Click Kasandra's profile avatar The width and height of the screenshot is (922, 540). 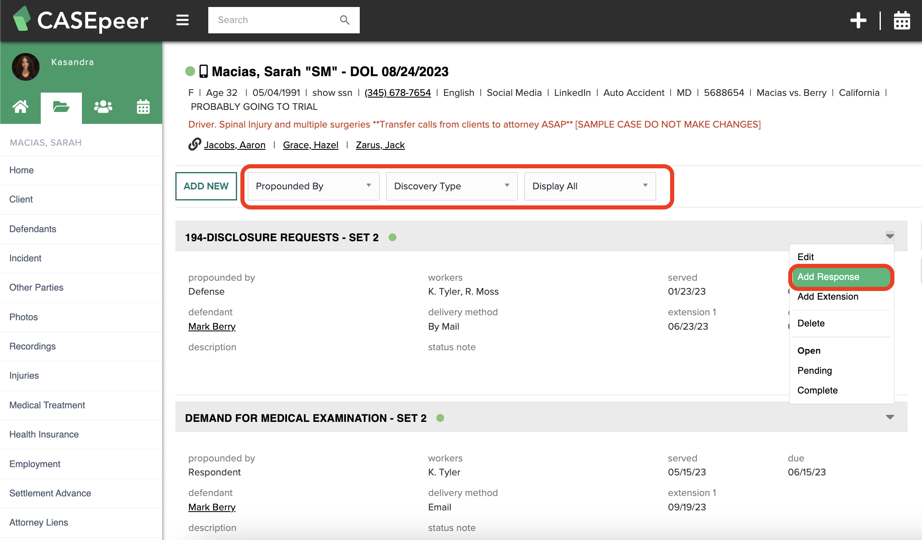[26, 67]
